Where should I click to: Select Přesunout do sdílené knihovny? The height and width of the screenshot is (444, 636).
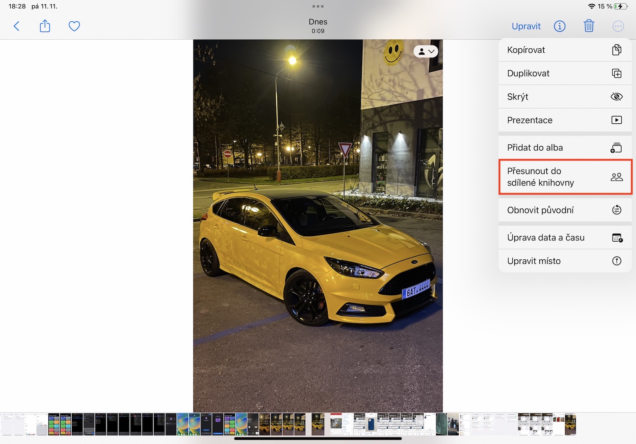(x=565, y=177)
